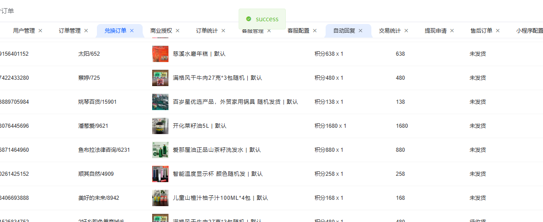Open the 慈溪水磨年糕 product thumbnail
Screen dimensions: 543x222
pos(160,54)
